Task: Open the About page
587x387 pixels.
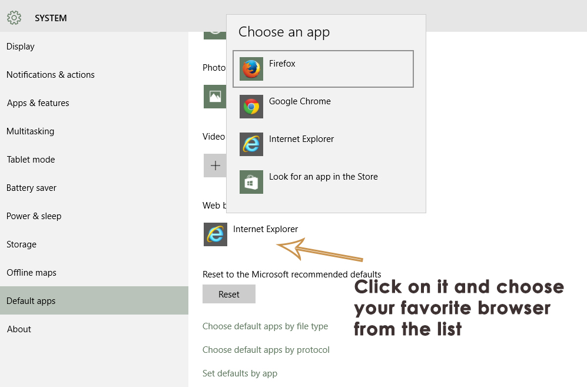Action: point(19,329)
